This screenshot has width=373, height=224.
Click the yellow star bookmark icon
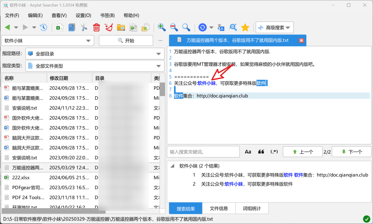pos(245,28)
